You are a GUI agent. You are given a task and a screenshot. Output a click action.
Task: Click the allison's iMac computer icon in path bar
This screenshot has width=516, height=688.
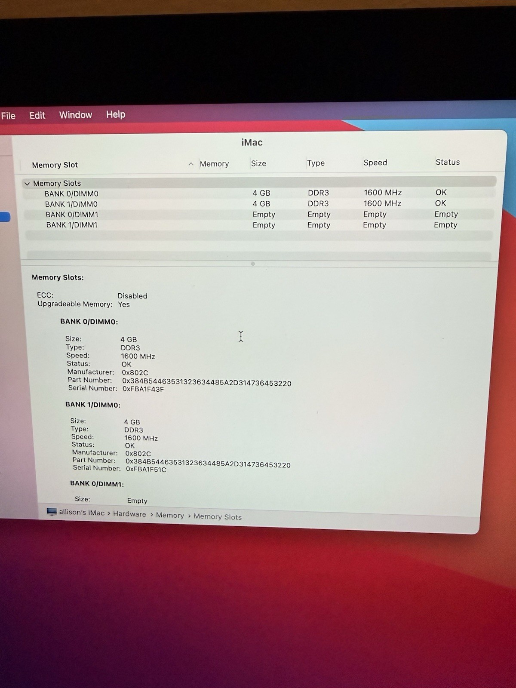(52, 512)
